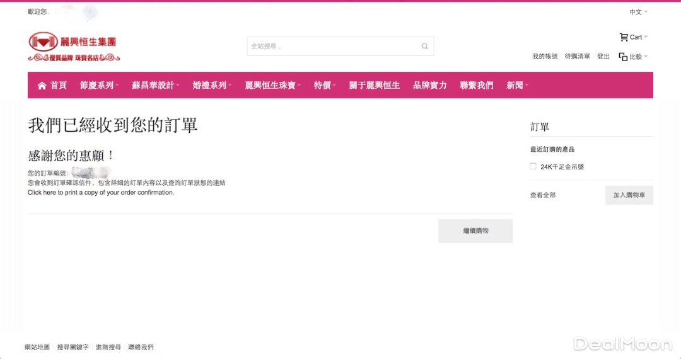
Task: Tick the 24K千足金吊墜 checkbox
Action: coord(533,167)
